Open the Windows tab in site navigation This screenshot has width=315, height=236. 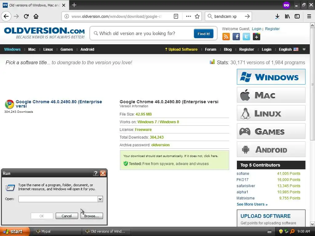[x=12, y=49]
